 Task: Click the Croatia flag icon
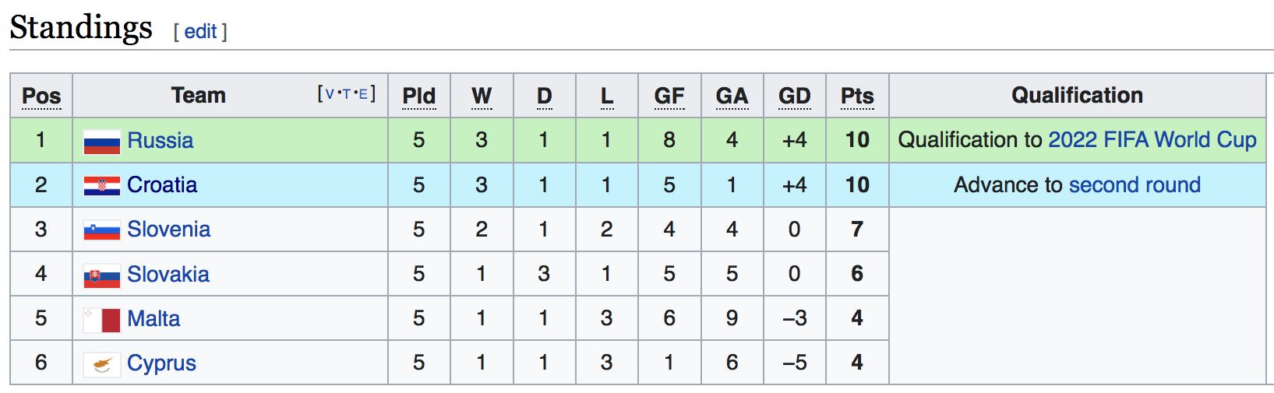pyautogui.click(x=102, y=186)
